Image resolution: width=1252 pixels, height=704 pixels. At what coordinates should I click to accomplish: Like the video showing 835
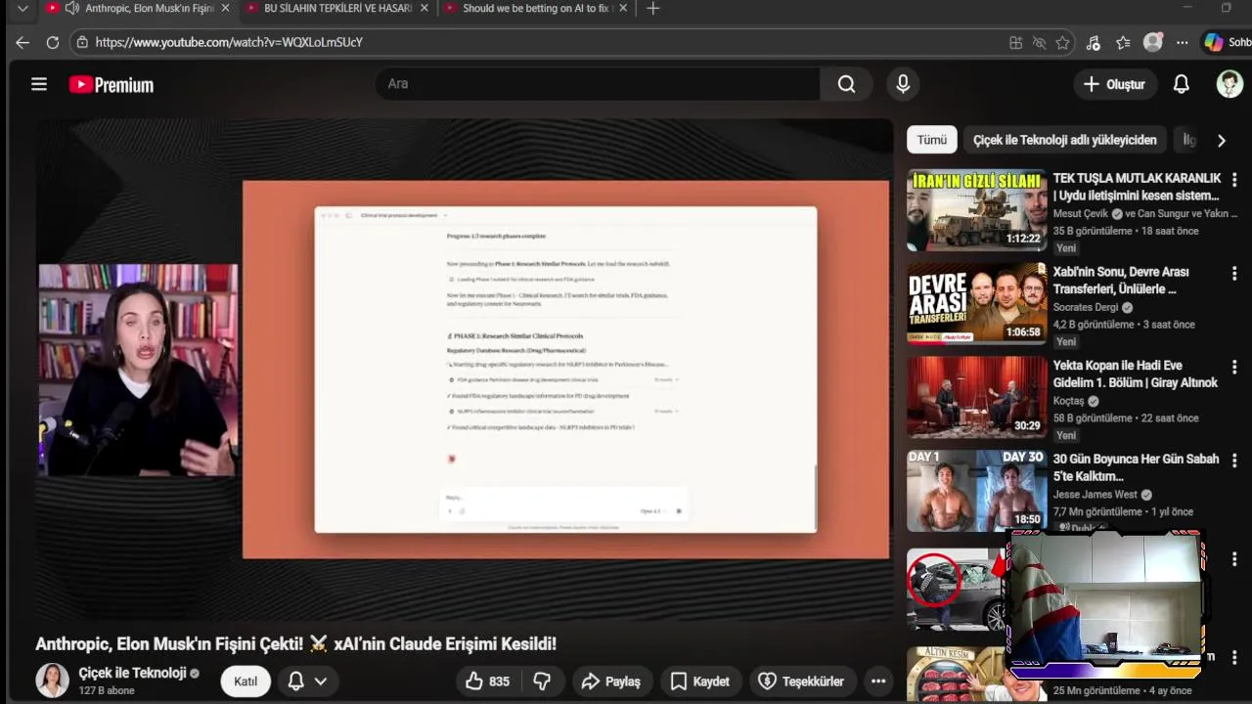(488, 681)
